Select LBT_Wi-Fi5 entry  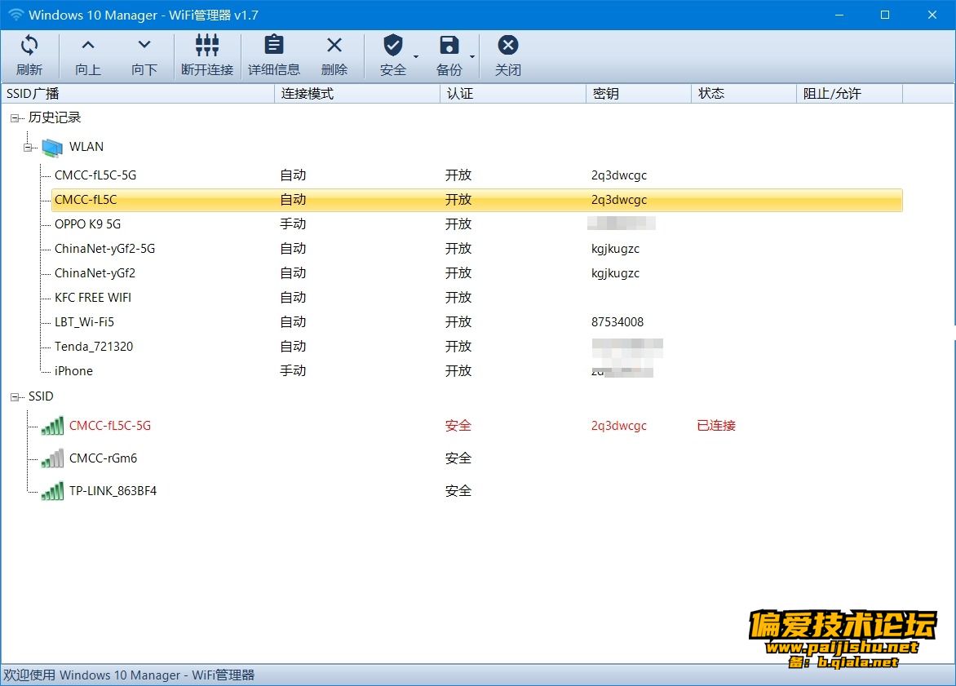(84, 322)
